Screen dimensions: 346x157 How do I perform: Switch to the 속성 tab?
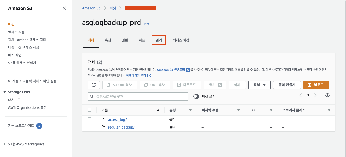[108, 40]
